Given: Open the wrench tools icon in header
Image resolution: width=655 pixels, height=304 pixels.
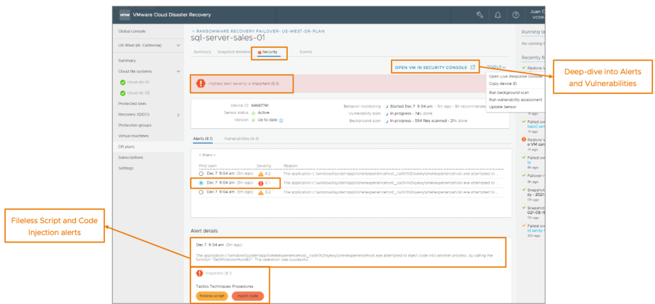Looking at the screenshot, I should tap(480, 15).
